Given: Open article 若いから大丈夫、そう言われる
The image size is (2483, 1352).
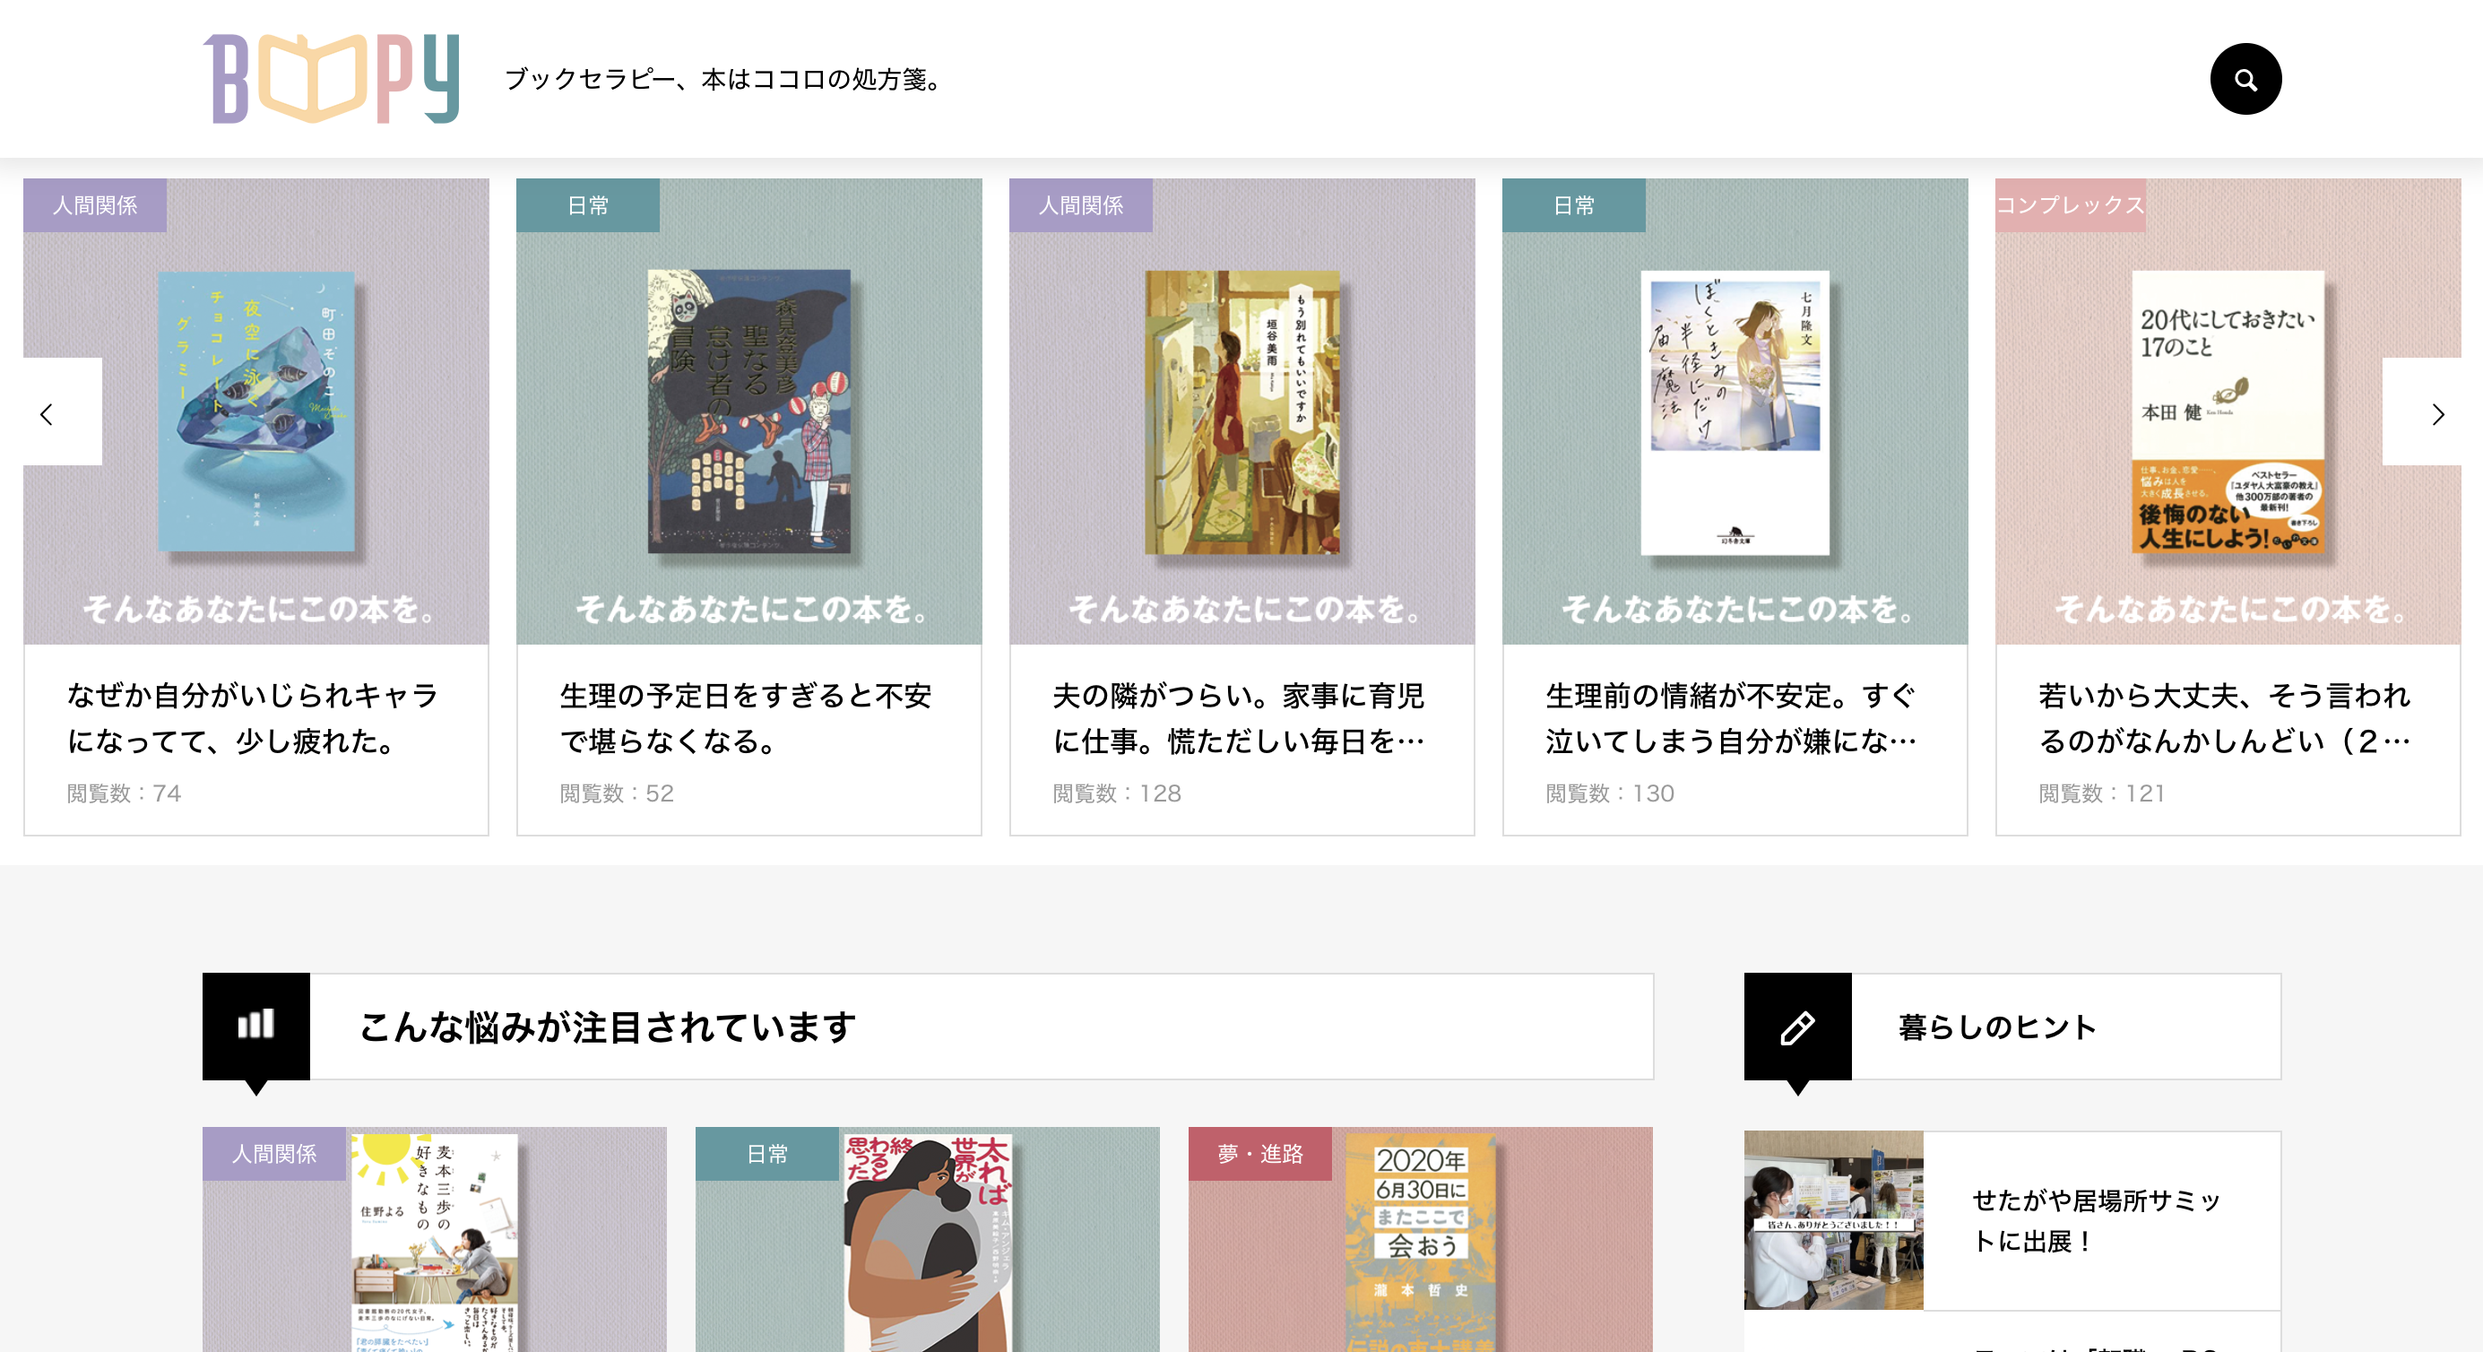Looking at the screenshot, I should [2225, 717].
